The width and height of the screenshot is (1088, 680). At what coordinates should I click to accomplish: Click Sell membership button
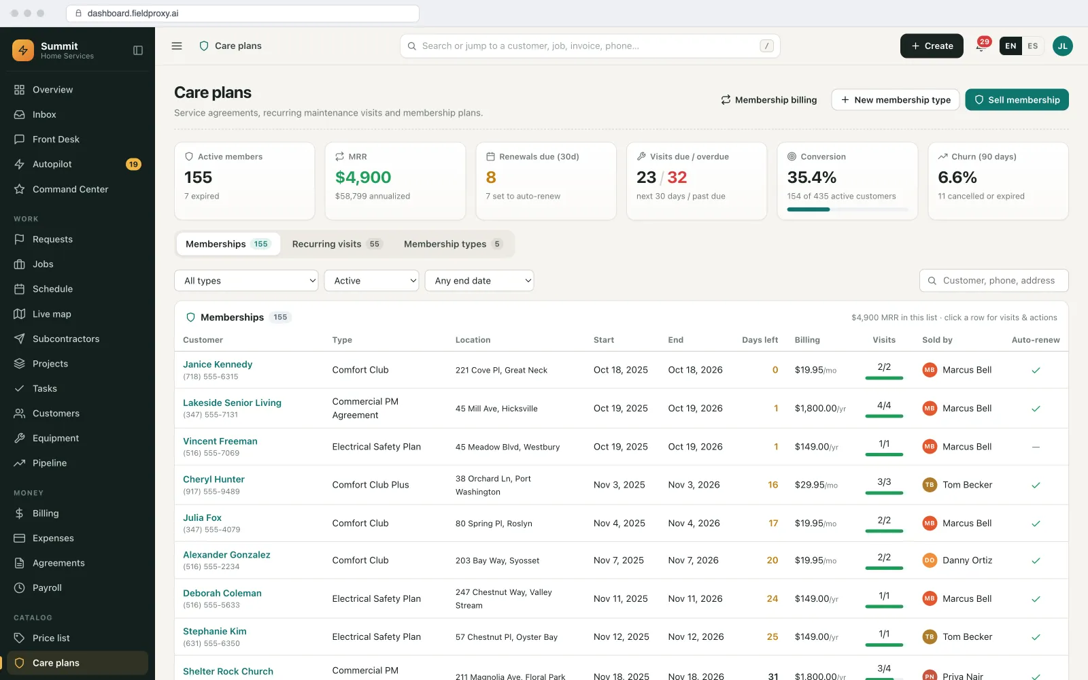click(1017, 100)
